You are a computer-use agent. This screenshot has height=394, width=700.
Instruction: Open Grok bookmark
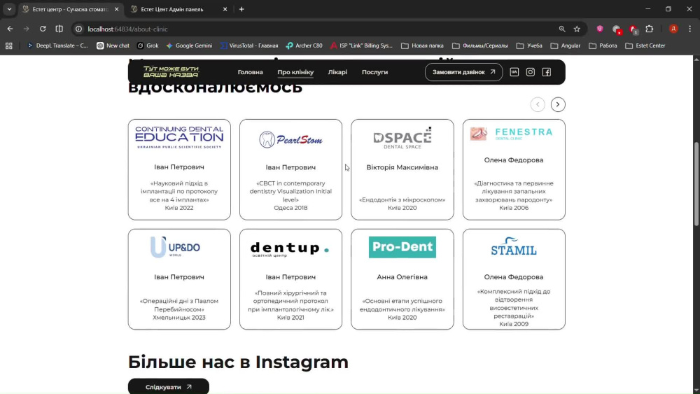(x=148, y=45)
